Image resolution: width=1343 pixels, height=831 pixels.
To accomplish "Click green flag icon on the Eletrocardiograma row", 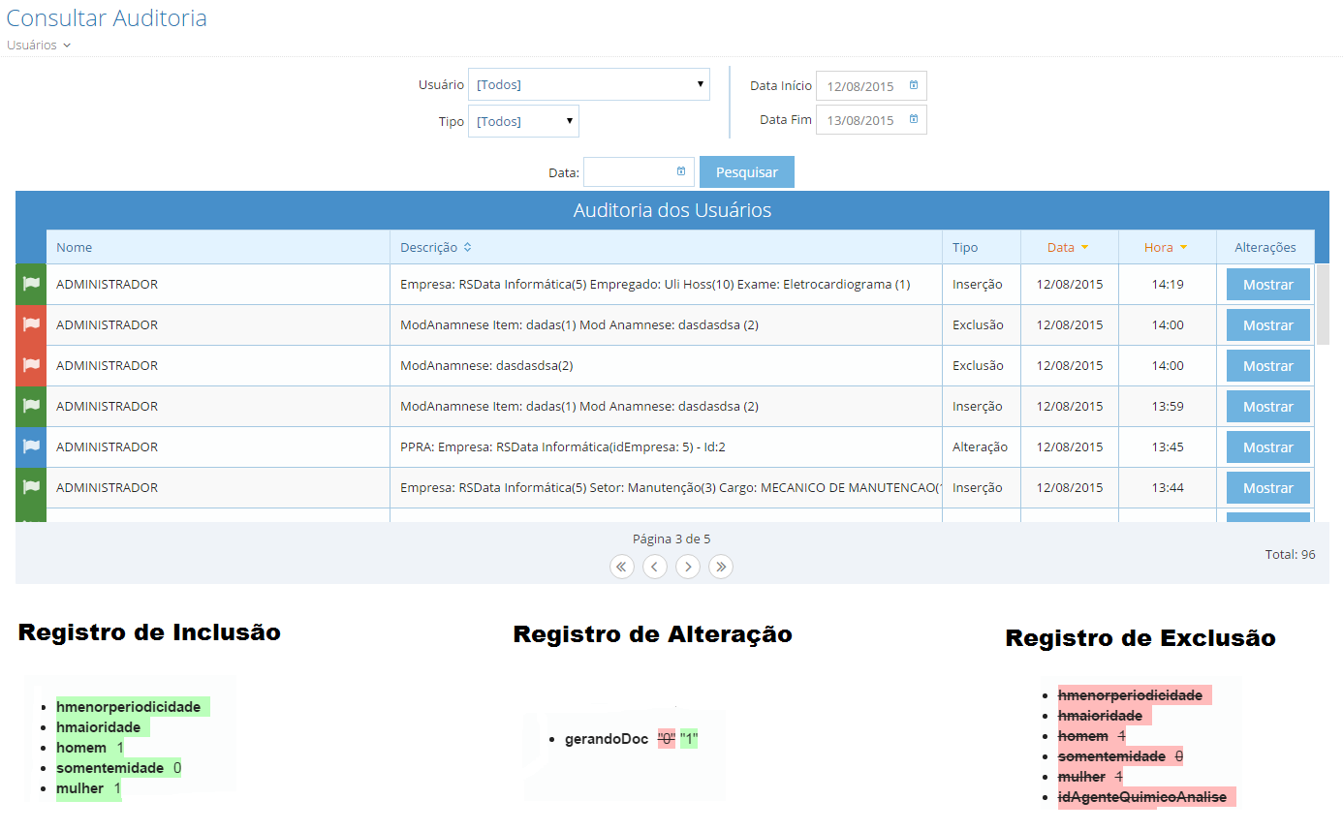I will coord(31,284).
